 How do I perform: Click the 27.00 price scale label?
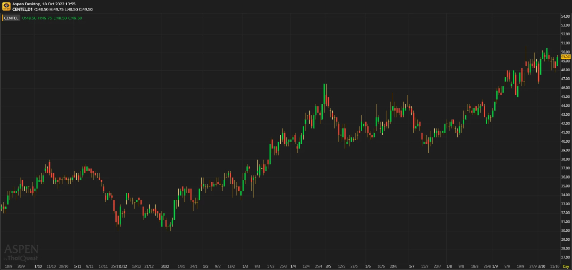tap(566, 257)
